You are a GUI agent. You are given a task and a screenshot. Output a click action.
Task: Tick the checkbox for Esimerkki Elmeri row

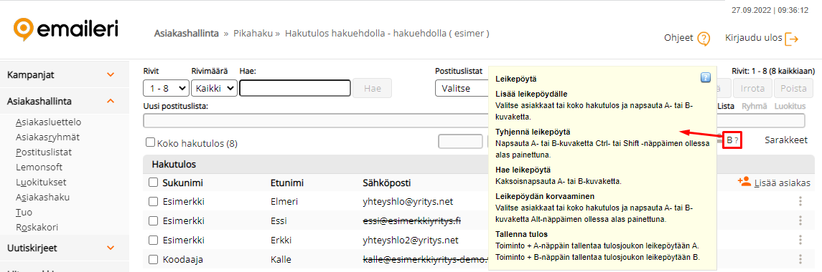coord(153,201)
